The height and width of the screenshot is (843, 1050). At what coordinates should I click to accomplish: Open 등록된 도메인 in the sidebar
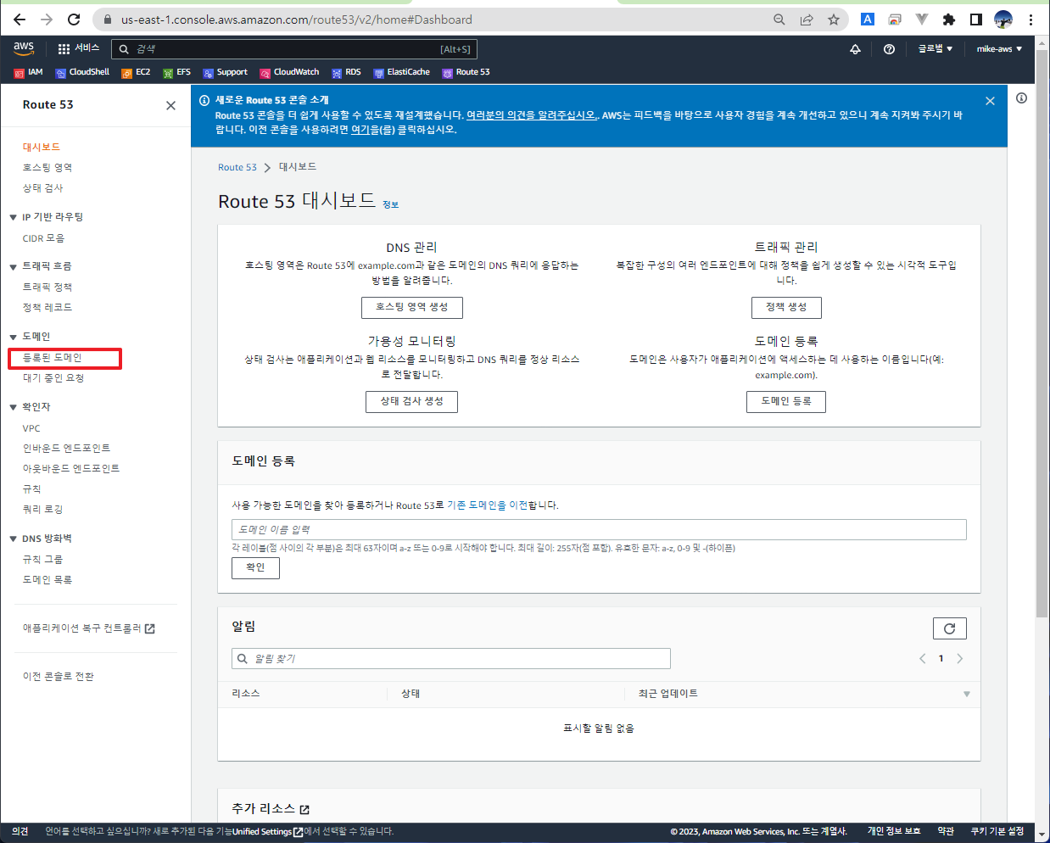tap(52, 358)
